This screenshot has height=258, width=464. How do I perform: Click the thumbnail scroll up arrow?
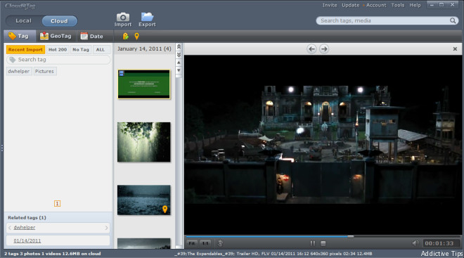[x=179, y=63]
